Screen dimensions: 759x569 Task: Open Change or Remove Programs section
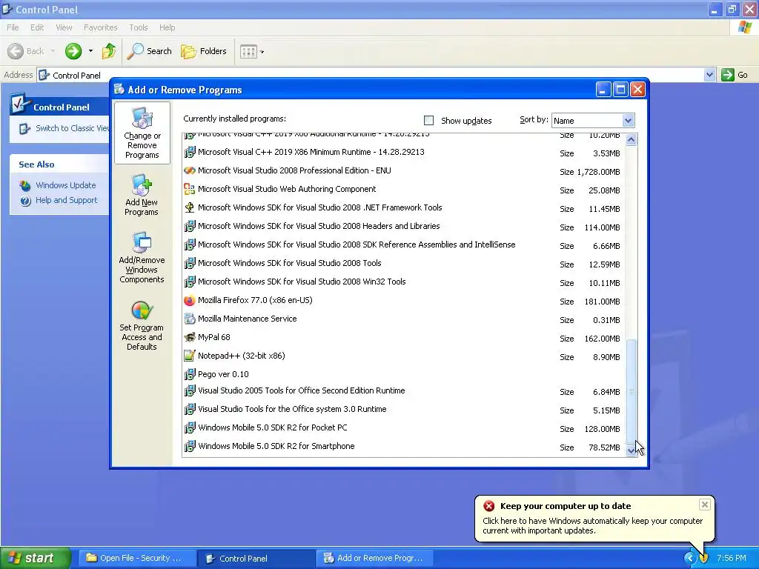142,133
